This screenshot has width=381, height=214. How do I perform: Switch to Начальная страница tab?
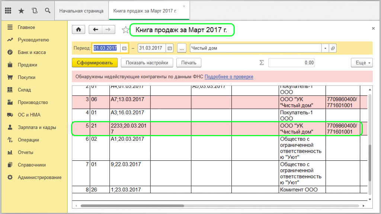(x=81, y=11)
